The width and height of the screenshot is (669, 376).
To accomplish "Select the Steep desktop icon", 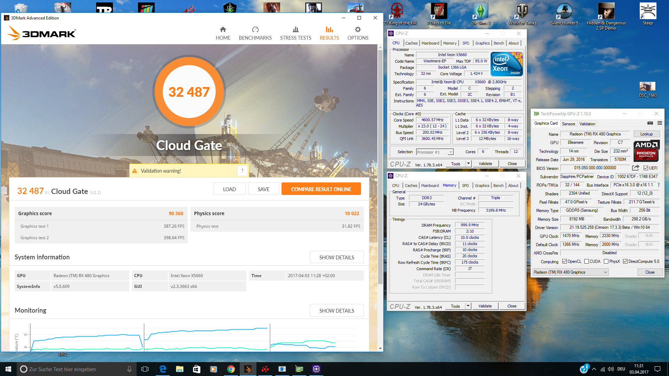I will point(648,14).
